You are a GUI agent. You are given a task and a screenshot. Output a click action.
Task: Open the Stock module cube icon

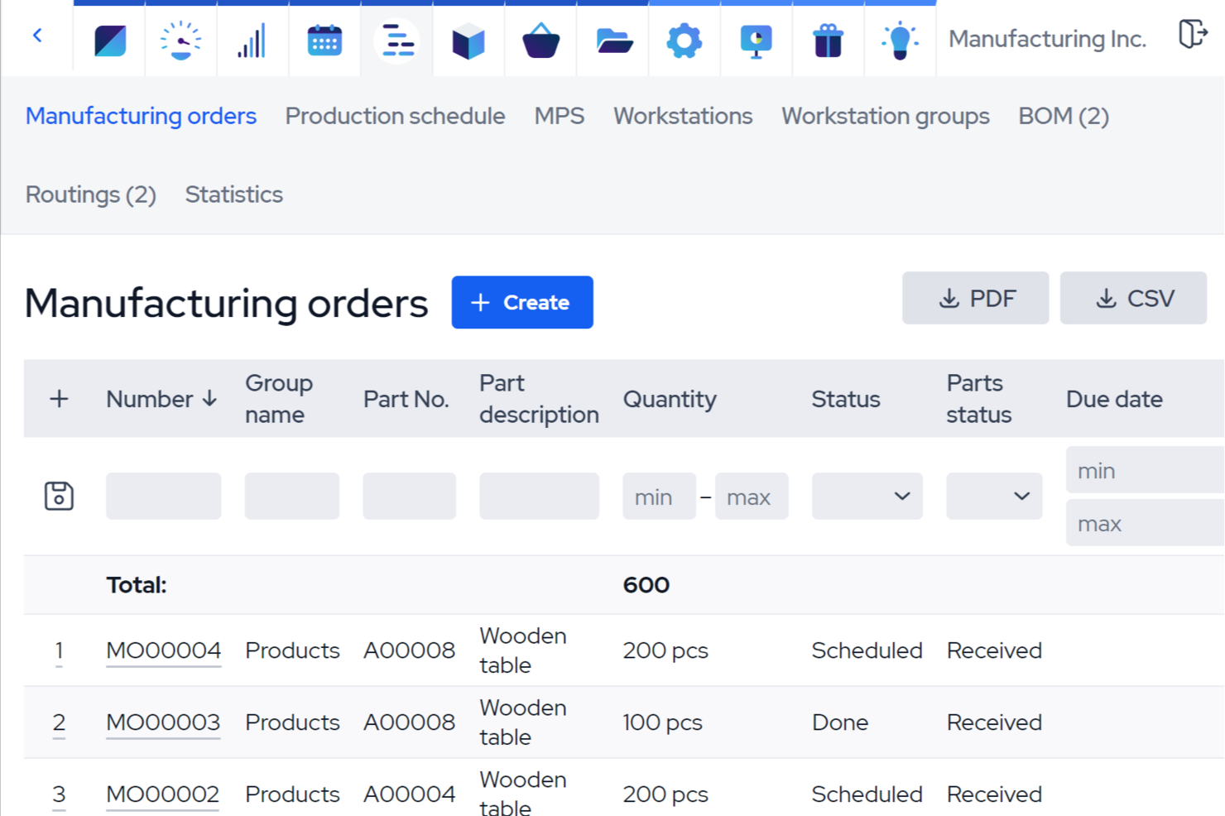(x=468, y=39)
